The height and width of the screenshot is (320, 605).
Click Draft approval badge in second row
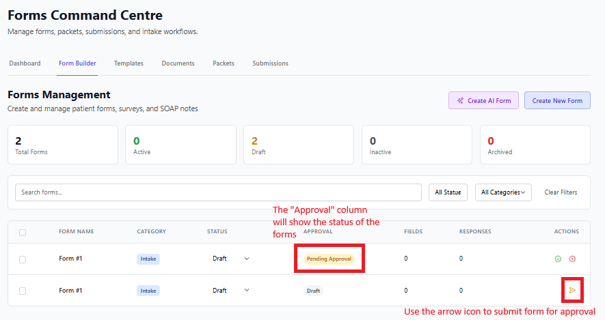[x=313, y=291]
